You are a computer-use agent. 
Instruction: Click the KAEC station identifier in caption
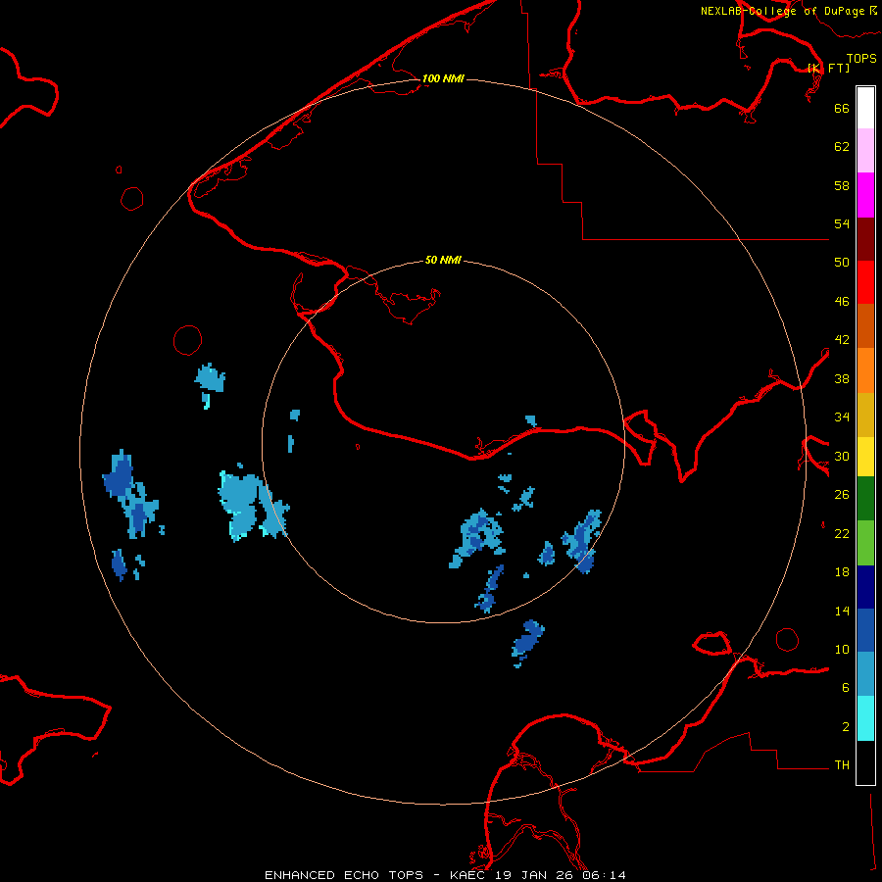[x=468, y=875]
